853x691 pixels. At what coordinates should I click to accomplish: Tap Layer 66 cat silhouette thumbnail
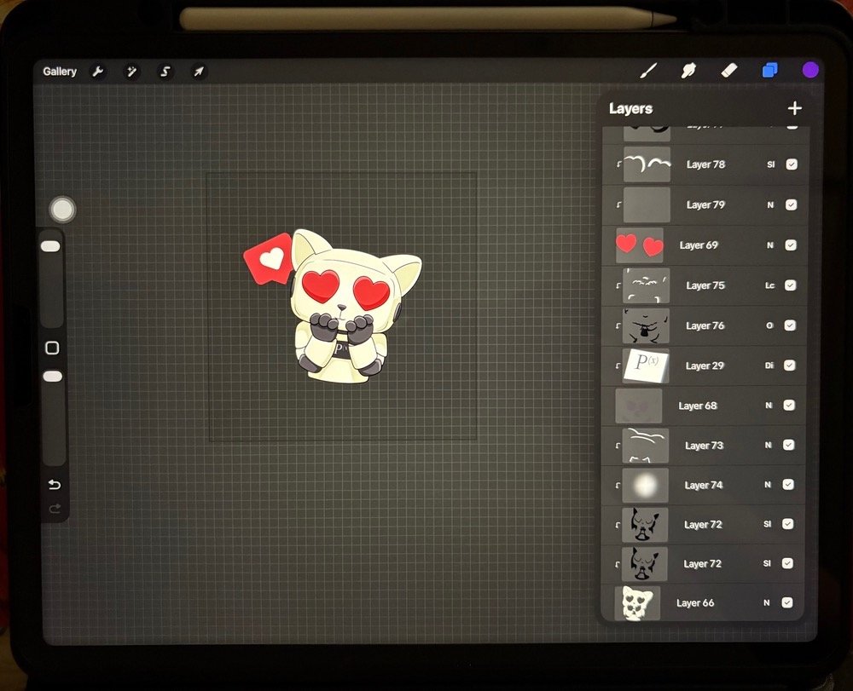[x=637, y=603]
